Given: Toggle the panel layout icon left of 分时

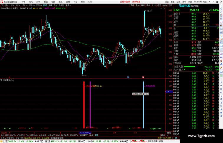Looking at the screenshot, I should point(2,5).
